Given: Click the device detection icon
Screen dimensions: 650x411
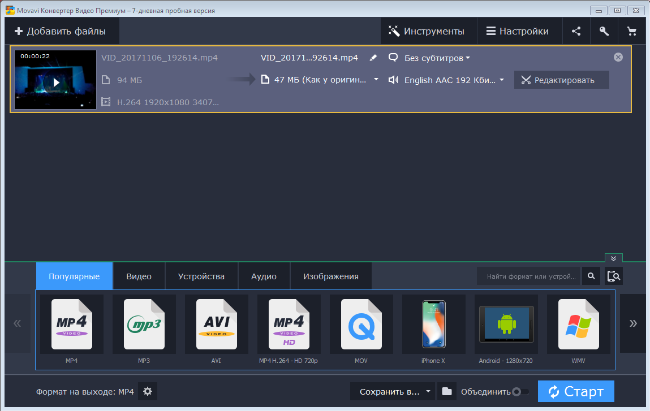Looking at the screenshot, I should click(614, 276).
